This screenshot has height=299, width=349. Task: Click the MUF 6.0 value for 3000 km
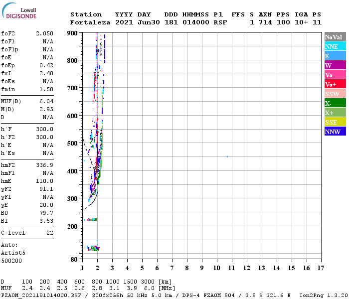pos(150,289)
